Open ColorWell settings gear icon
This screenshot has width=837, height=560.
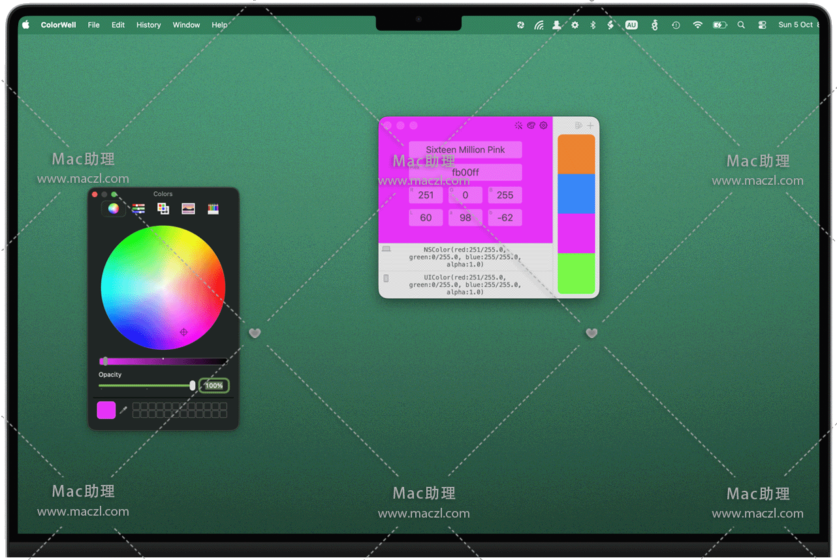[543, 125]
